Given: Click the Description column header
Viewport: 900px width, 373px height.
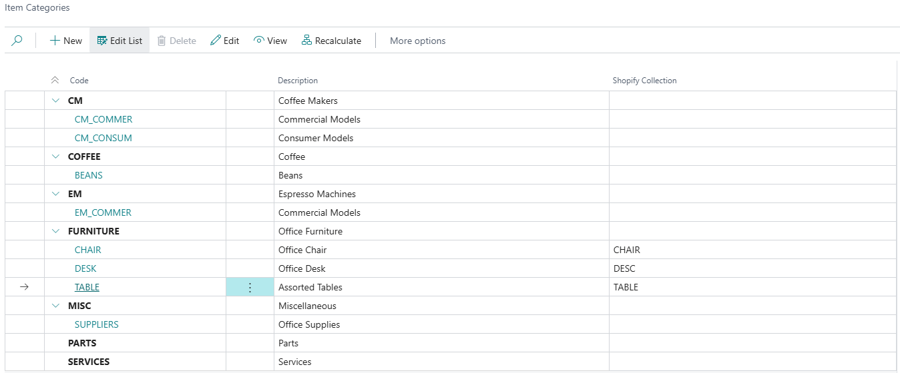Looking at the screenshot, I should click(x=298, y=81).
